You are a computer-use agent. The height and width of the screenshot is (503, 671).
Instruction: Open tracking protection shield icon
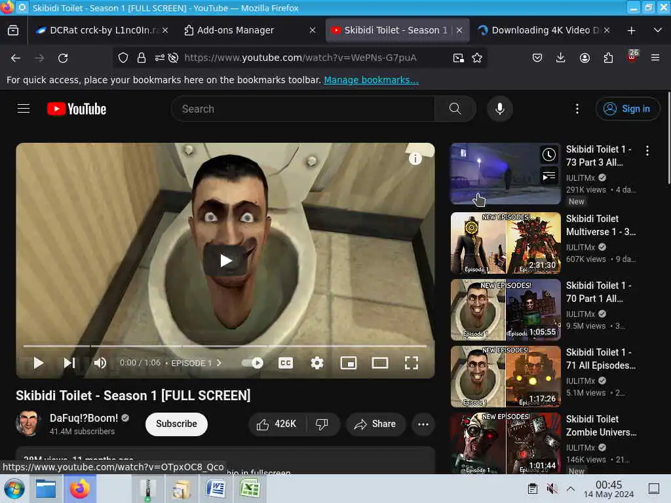[123, 58]
